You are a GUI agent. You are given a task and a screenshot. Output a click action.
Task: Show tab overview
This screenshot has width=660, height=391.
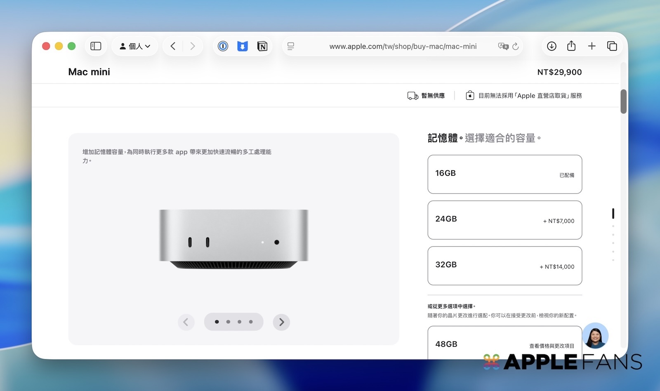click(612, 46)
